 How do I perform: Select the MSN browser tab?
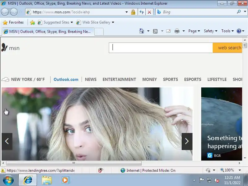[48, 32]
